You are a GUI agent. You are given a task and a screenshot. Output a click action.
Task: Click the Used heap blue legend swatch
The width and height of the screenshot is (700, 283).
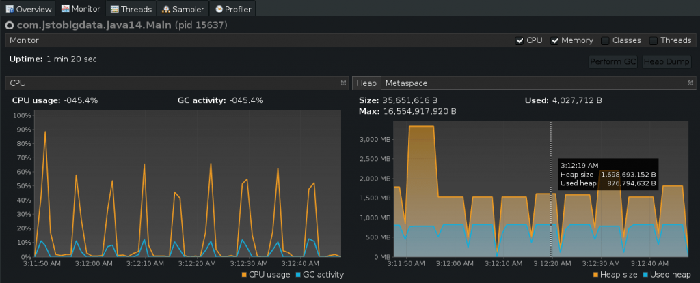[645, 275]
